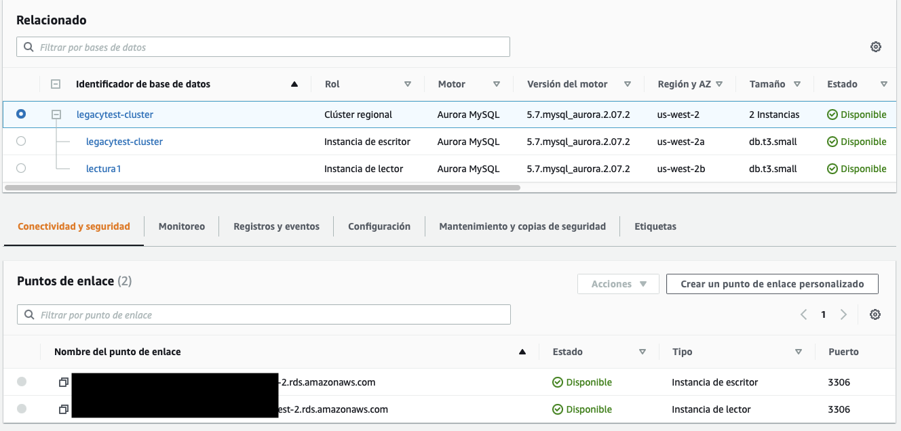This screenshot has height=431, width=901.
Task: Open the Estado column filter dropdown
Action: [642, 352]
